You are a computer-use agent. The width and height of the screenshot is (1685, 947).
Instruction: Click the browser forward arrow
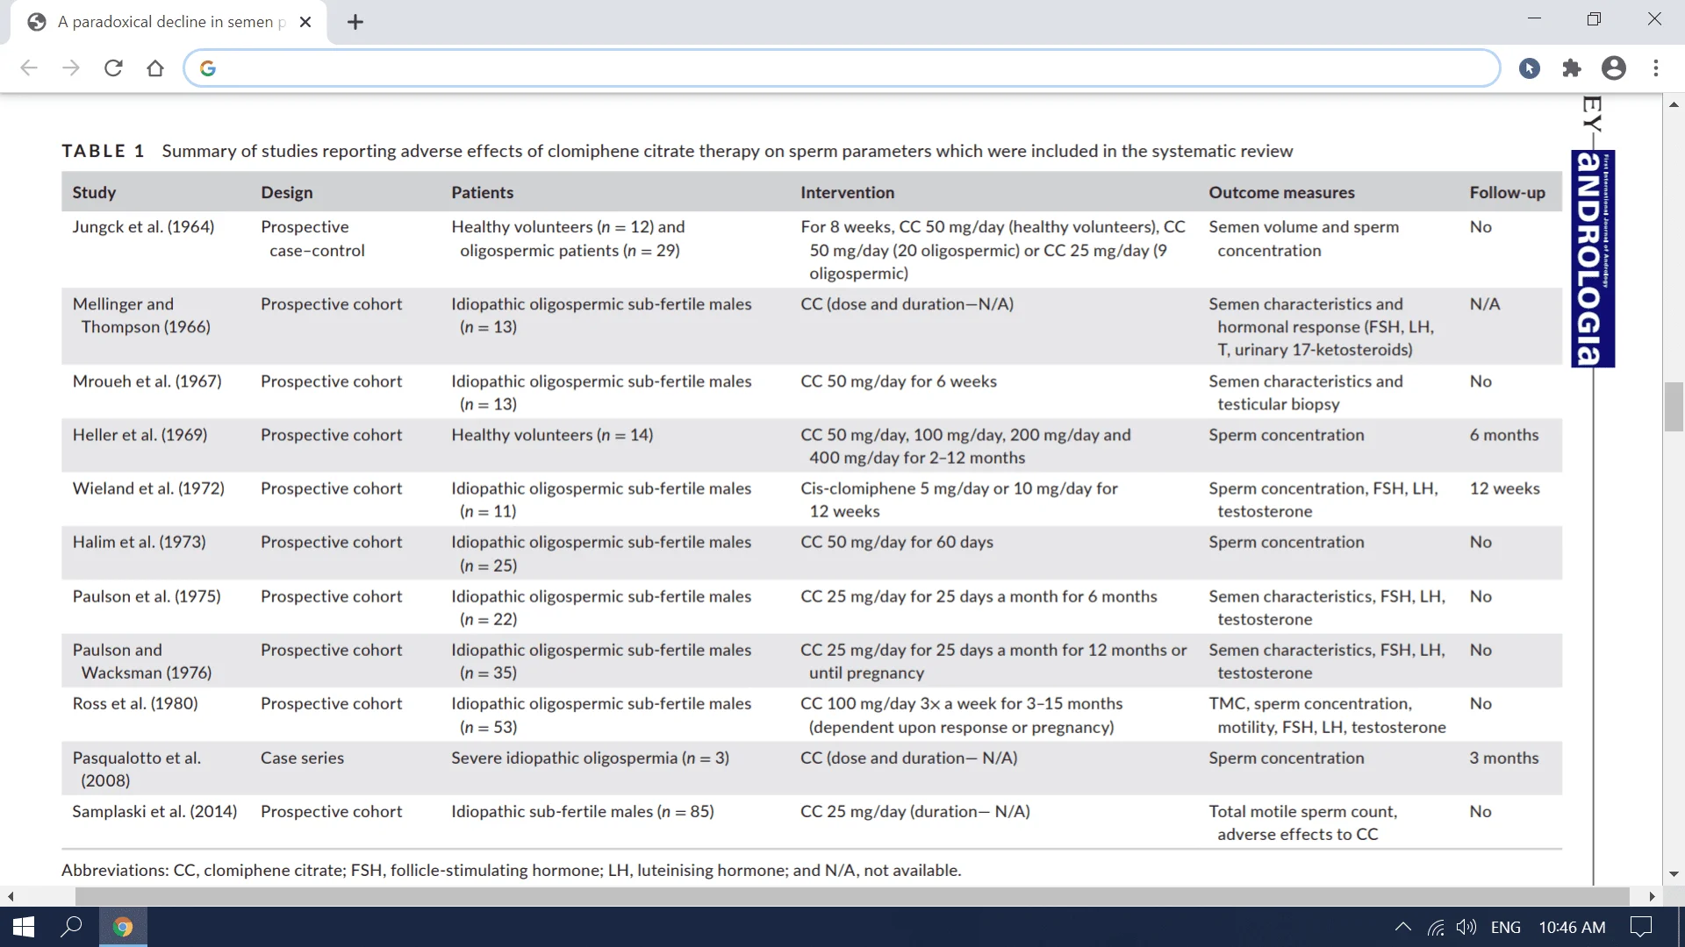click(71, 68)
